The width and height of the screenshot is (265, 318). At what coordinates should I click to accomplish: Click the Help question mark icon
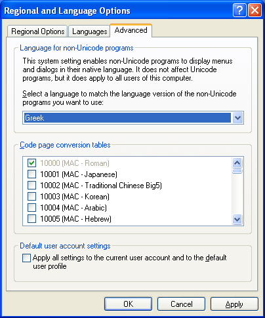click(x=239, y=10)
